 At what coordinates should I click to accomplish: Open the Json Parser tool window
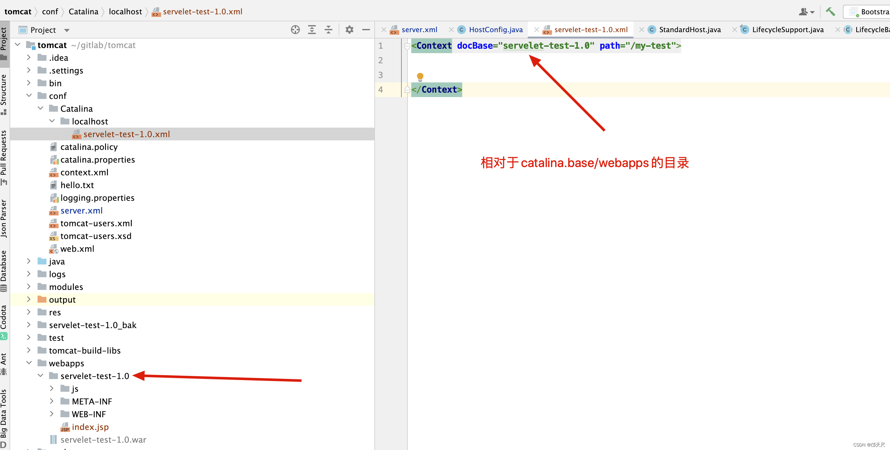click(x=4, y=219)
